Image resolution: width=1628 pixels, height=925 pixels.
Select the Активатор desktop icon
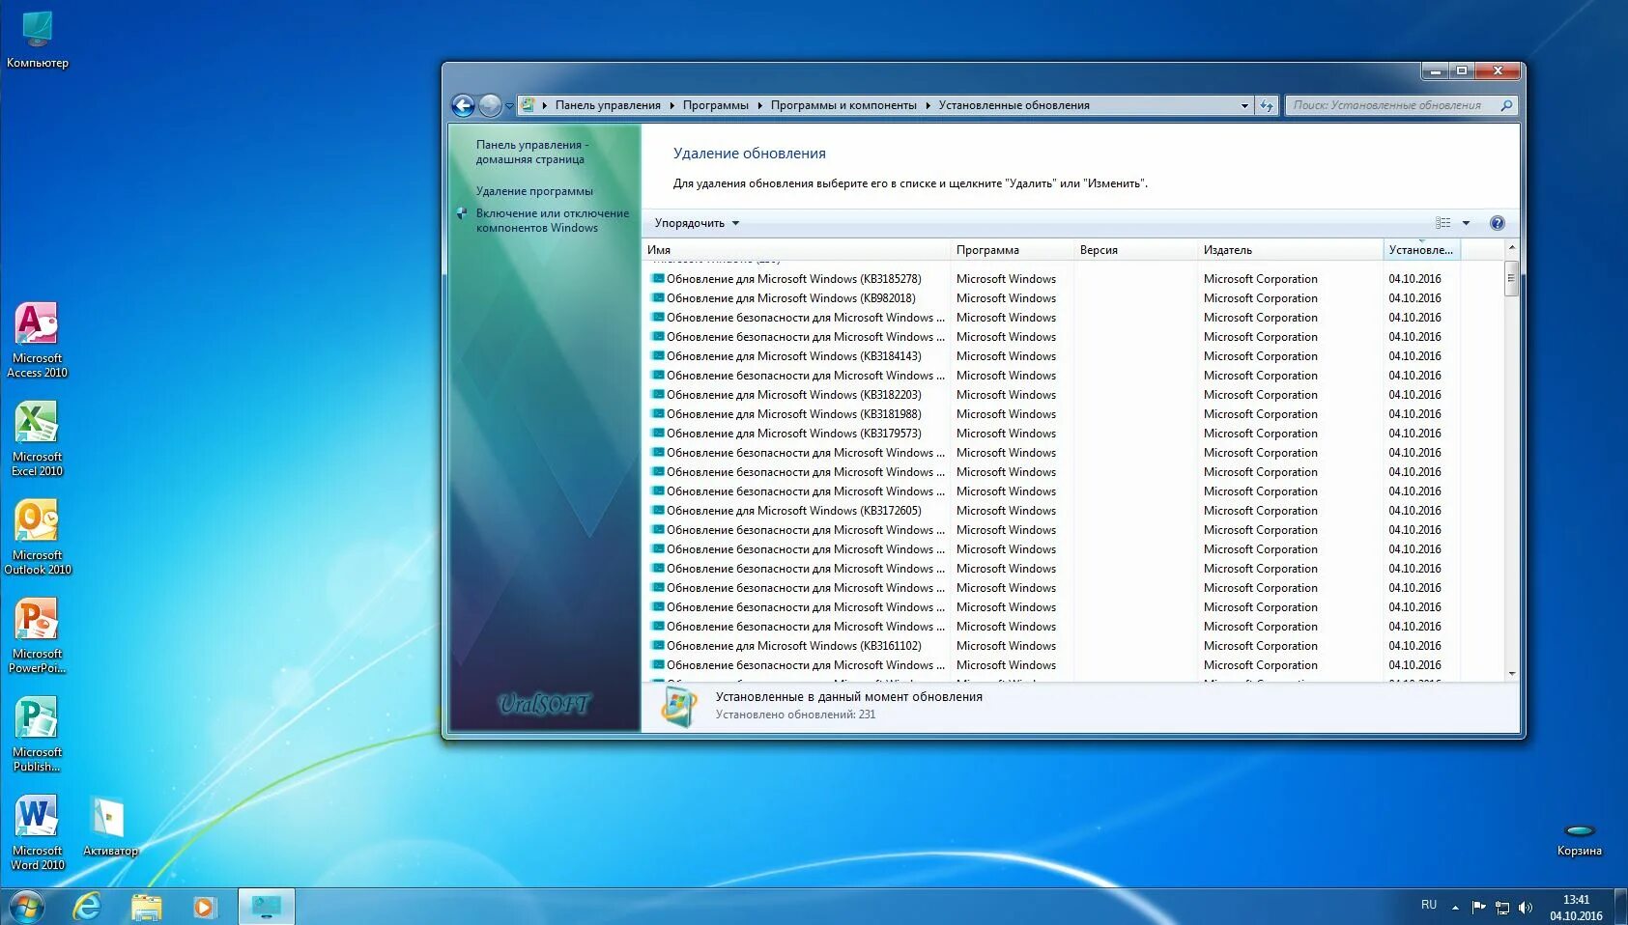tap(109, 826)
